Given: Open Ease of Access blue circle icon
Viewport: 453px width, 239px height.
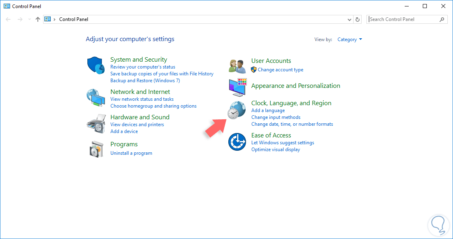Looking at the screenshot, I should [x=237, y=142].
